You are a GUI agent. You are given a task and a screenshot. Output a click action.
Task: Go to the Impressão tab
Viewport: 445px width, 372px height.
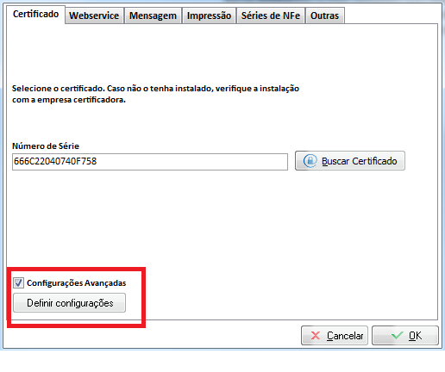coord(209,15)
